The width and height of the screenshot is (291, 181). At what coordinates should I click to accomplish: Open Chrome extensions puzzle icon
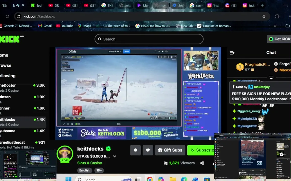click(277, 16)
